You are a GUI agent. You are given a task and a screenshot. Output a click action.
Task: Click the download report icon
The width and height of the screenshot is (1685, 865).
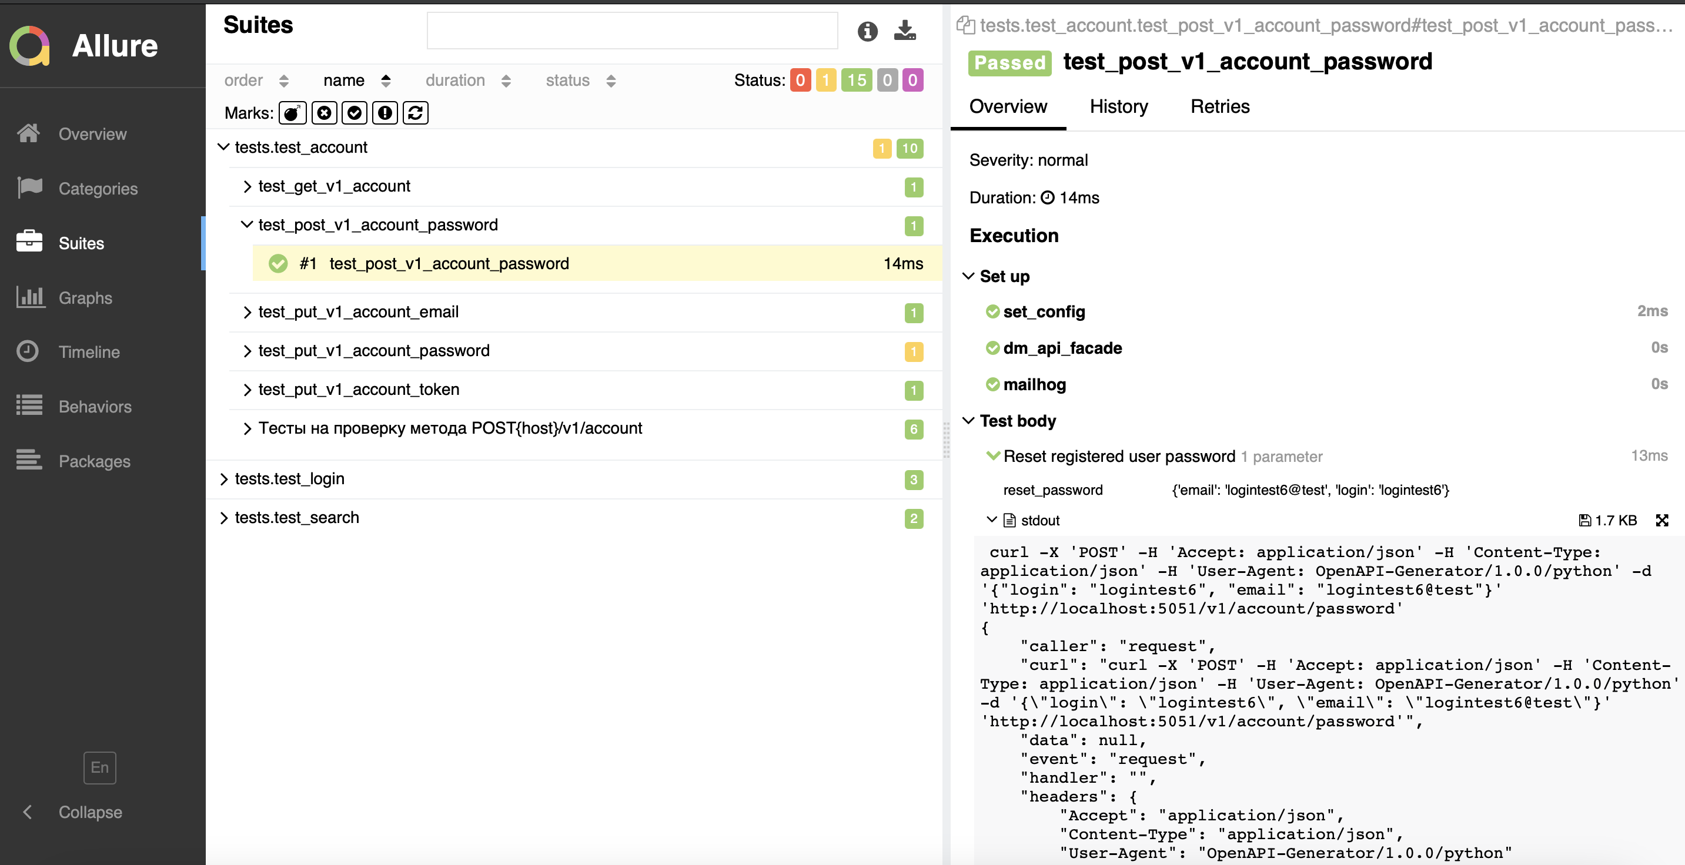pyautogui.click(x=905, y=30)
